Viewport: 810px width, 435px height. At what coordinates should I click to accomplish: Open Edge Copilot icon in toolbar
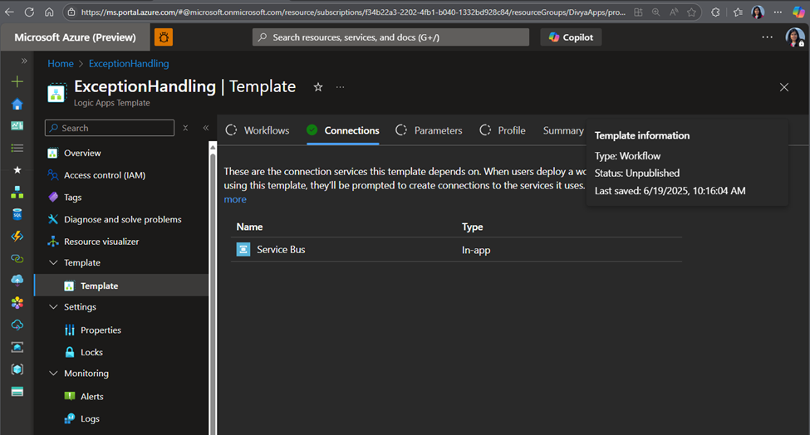798,12
